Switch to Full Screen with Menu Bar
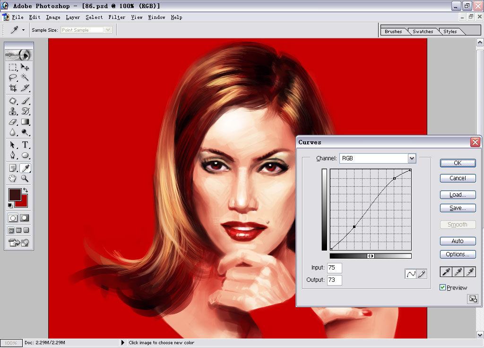 19,230
